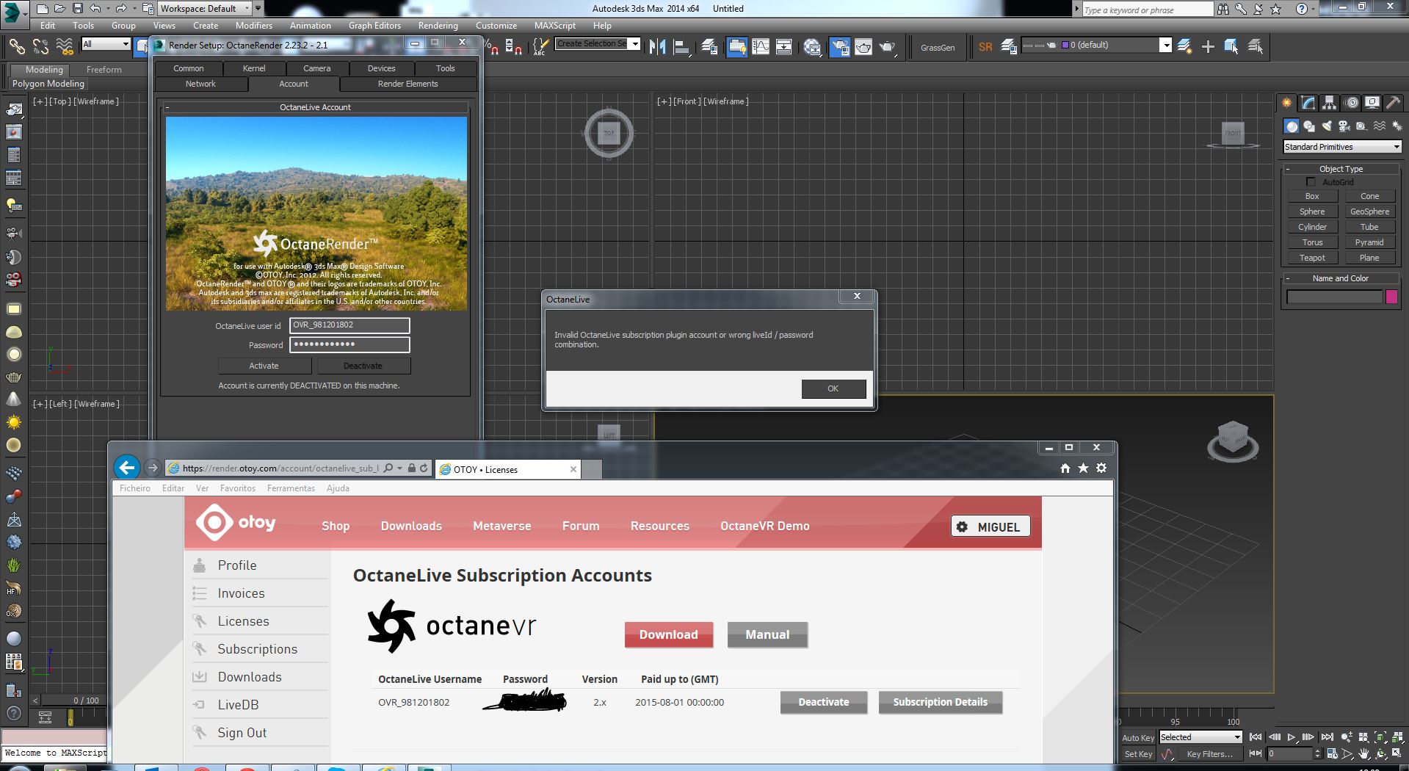Click the Activate button in Render Setup
The height and width of the screenshot is (771, 1409).
tap(264, 366)
